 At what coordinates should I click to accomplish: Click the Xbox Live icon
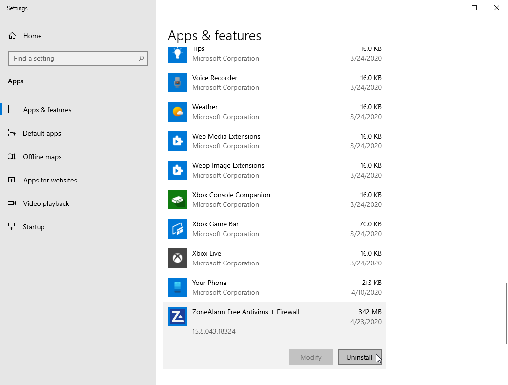pyautogui.click(x=178, y=258)
